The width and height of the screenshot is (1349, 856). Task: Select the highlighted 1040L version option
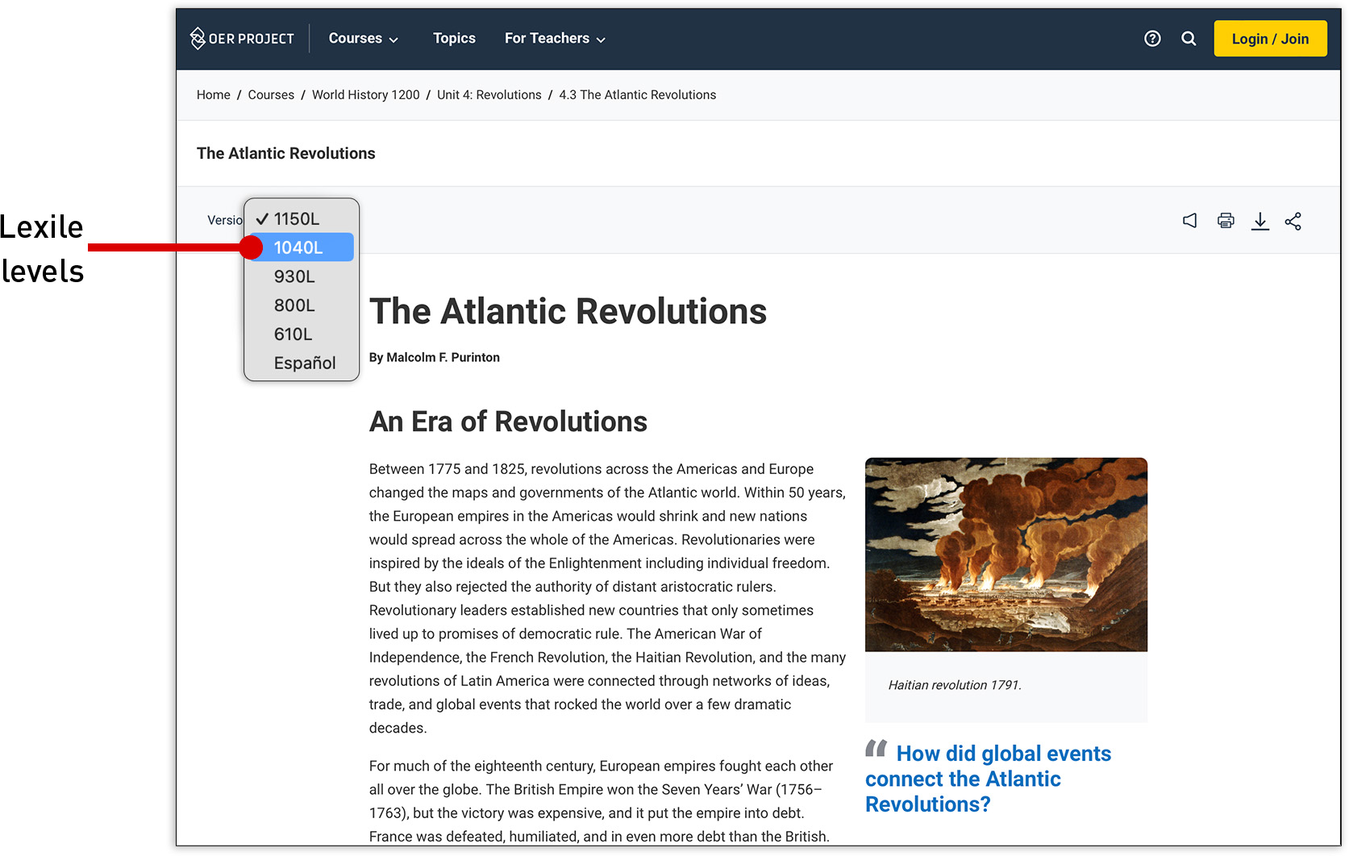[298, 247]
